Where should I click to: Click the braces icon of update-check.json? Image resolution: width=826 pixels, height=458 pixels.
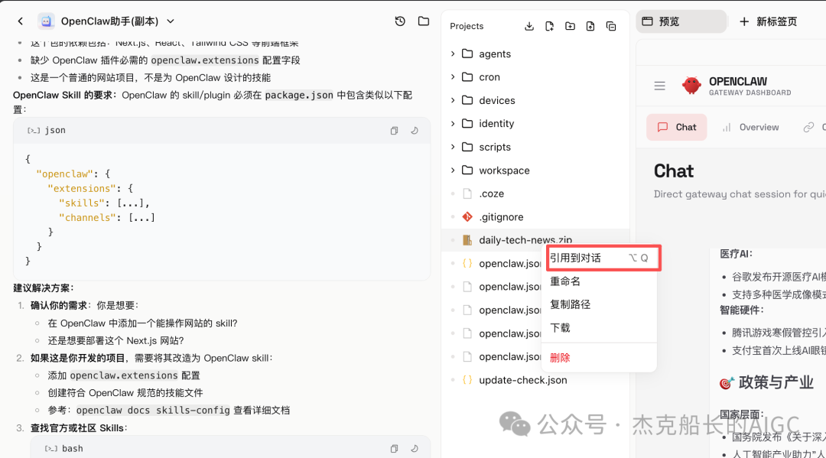coord(467,380)
